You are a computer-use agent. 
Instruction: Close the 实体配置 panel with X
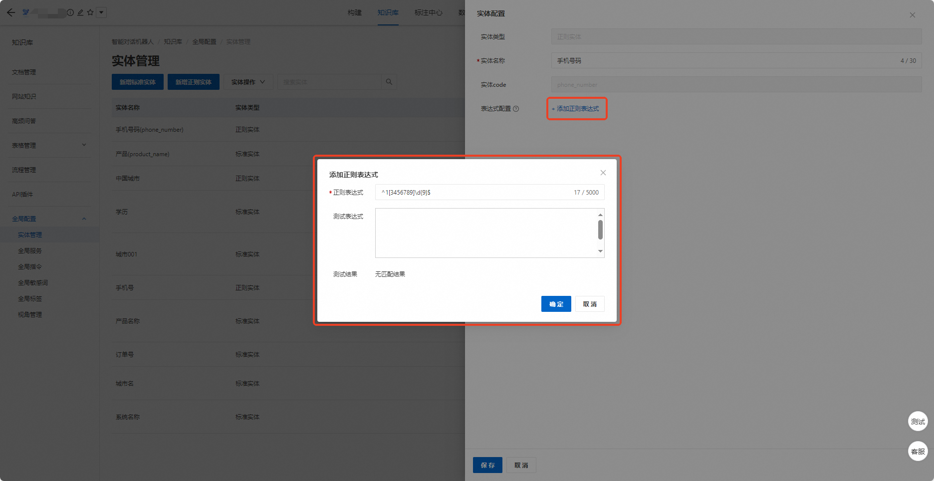point(913,15)
